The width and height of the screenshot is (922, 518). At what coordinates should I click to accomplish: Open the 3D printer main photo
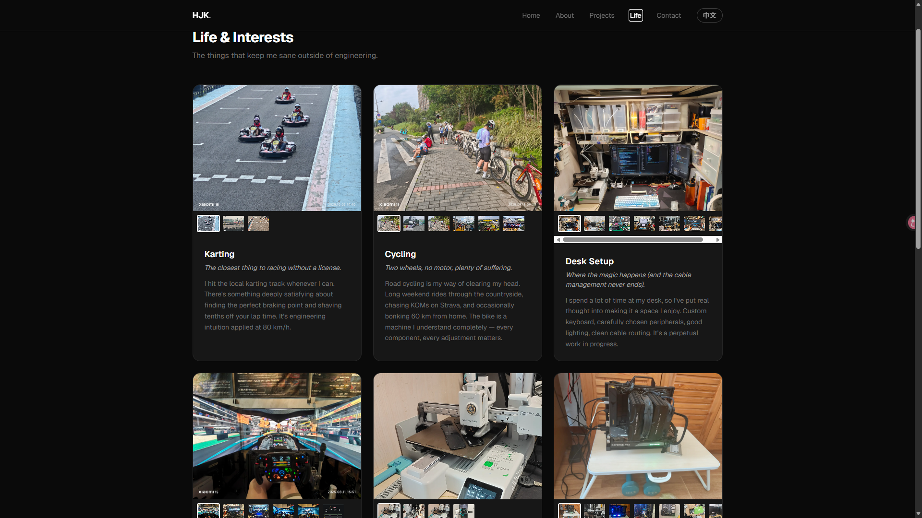[458, 436]
